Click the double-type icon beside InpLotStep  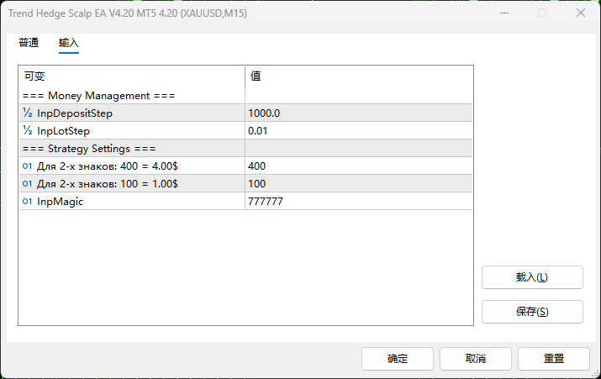coord(28,131)
